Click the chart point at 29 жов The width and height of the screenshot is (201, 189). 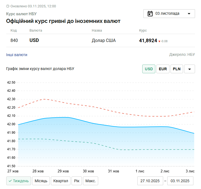(63, 117)
